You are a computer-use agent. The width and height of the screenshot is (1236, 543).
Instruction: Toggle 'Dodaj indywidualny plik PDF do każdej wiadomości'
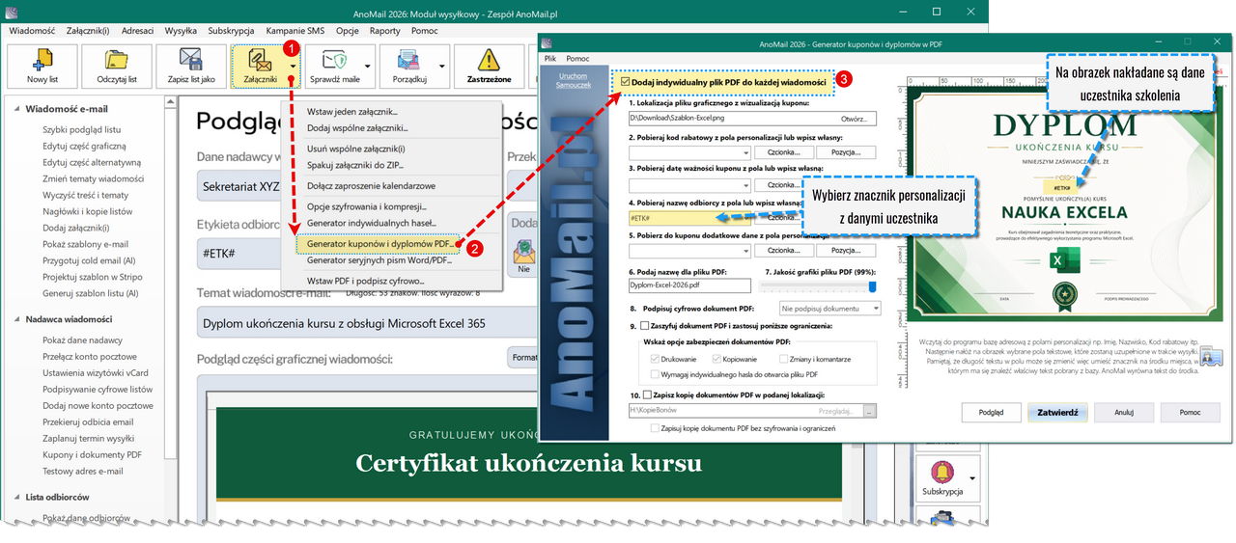626,83
